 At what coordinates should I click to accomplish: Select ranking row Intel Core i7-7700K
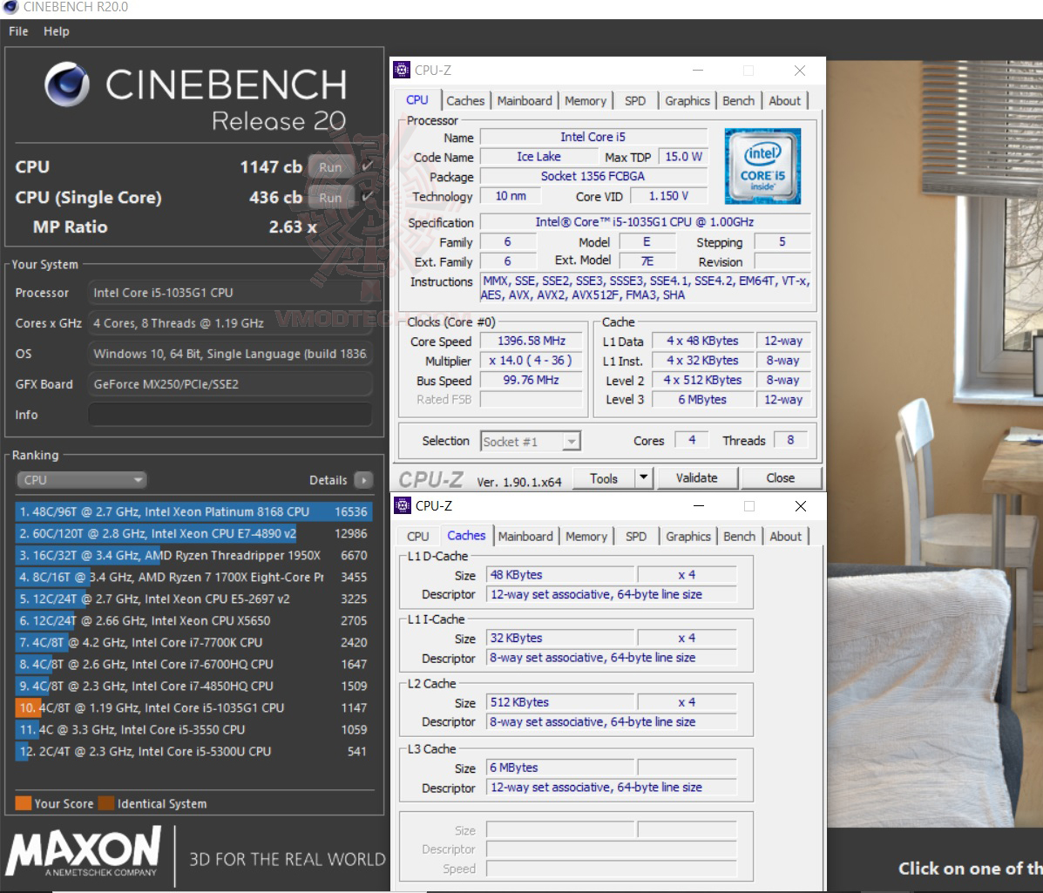point(193,642)
